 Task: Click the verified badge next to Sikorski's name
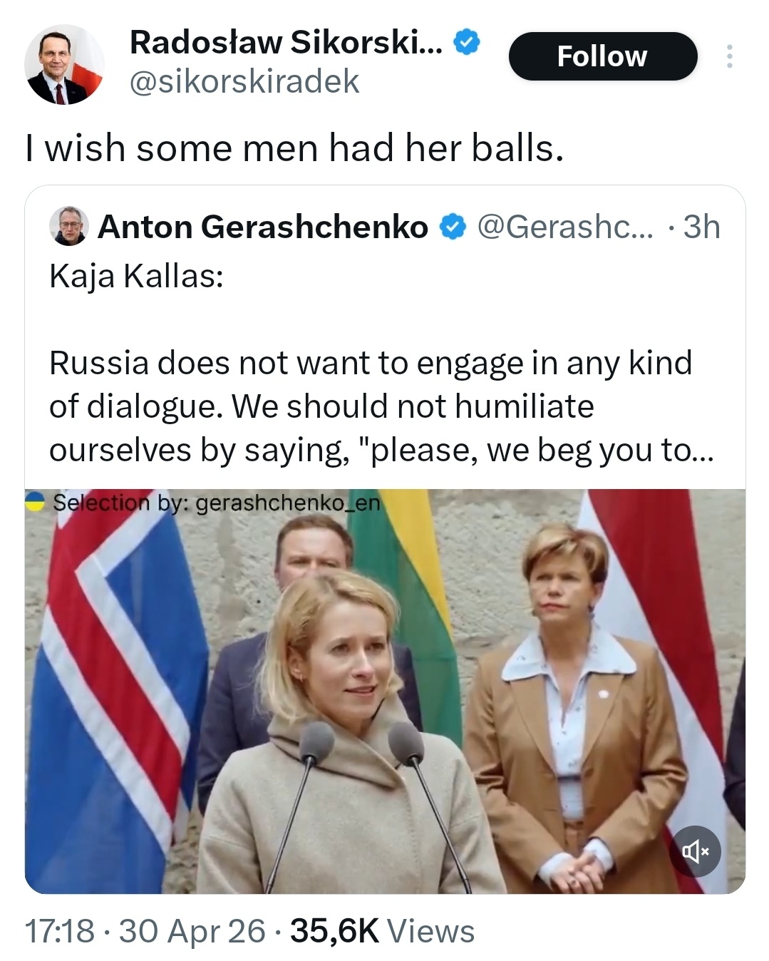(467, 43)
